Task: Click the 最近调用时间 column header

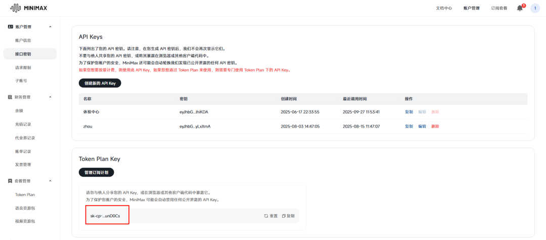Action: click(355, 99)
